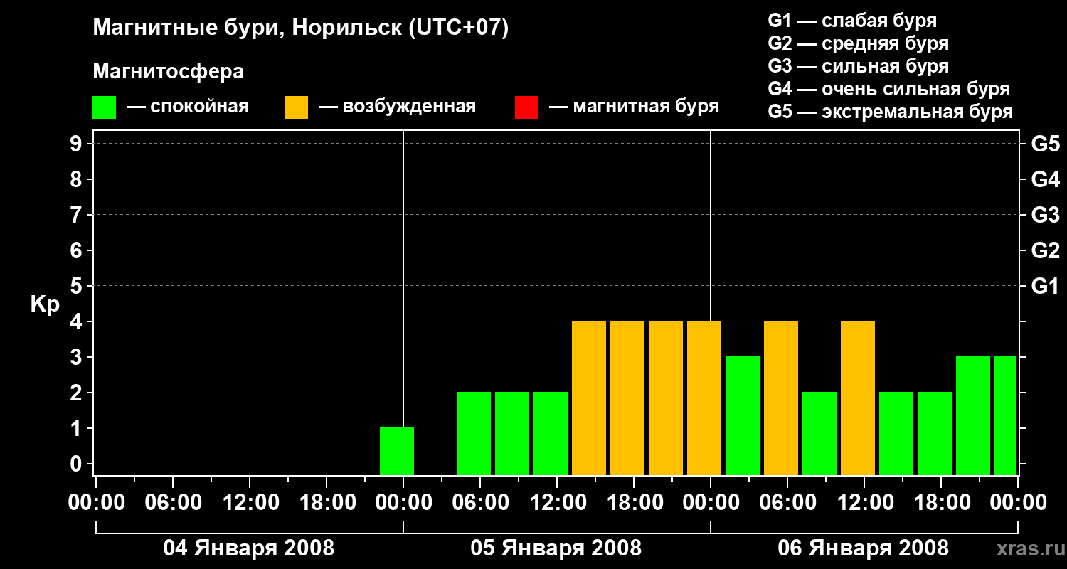Click the green 'спокойная' legend swatch
This screenshot has height=569, width=1067.
104,107
